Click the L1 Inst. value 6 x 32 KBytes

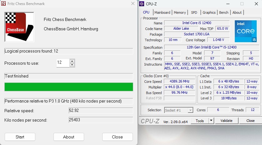click(229, 87)
